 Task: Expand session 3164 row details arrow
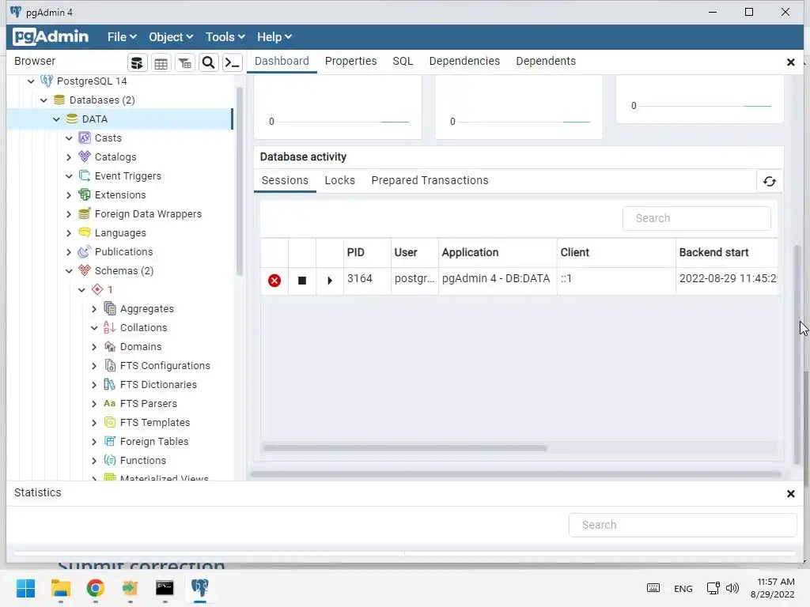[330, 281]
